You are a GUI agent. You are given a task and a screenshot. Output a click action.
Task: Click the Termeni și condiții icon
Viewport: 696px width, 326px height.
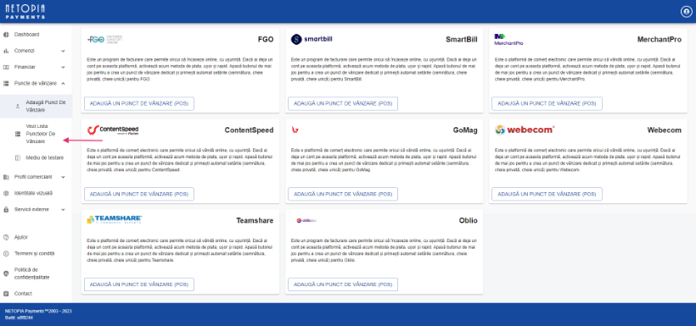6,253
